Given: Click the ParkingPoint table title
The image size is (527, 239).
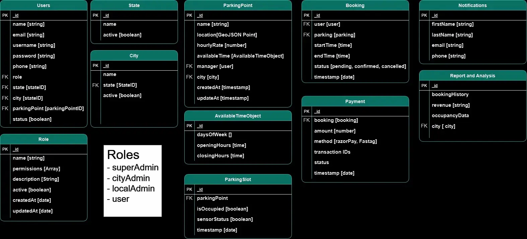Looking at the screenshot, I should tap(238, 5).
